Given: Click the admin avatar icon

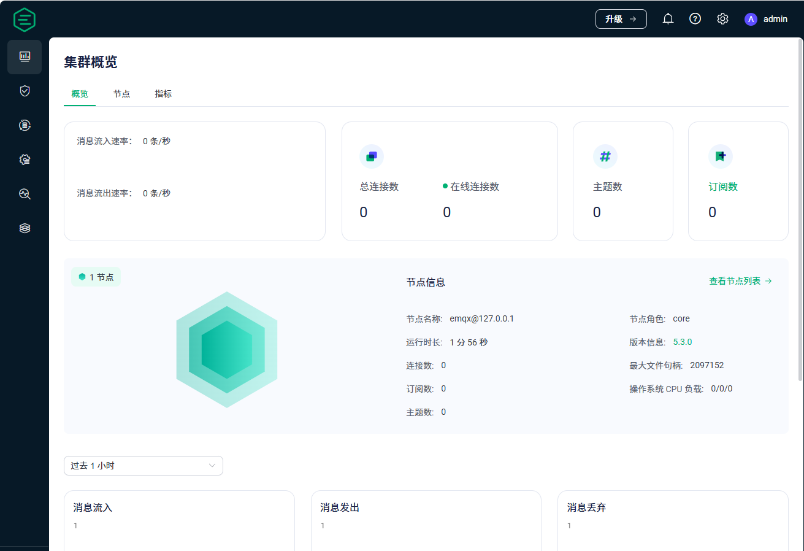Looking at the screenshot, I should 751,19.
